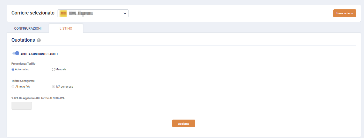
Task: Click the Tariffe Configurate field label
Action: tap(23, 81)
